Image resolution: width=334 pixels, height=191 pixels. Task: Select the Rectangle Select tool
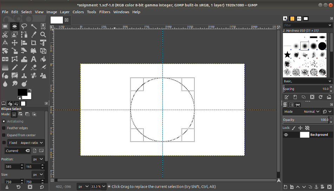(x=5, y=26)
